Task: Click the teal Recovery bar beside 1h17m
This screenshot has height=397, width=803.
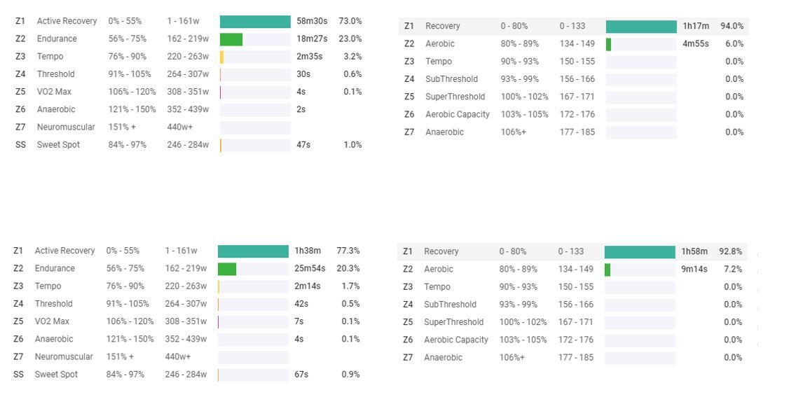Action: (x=641, y=27)
